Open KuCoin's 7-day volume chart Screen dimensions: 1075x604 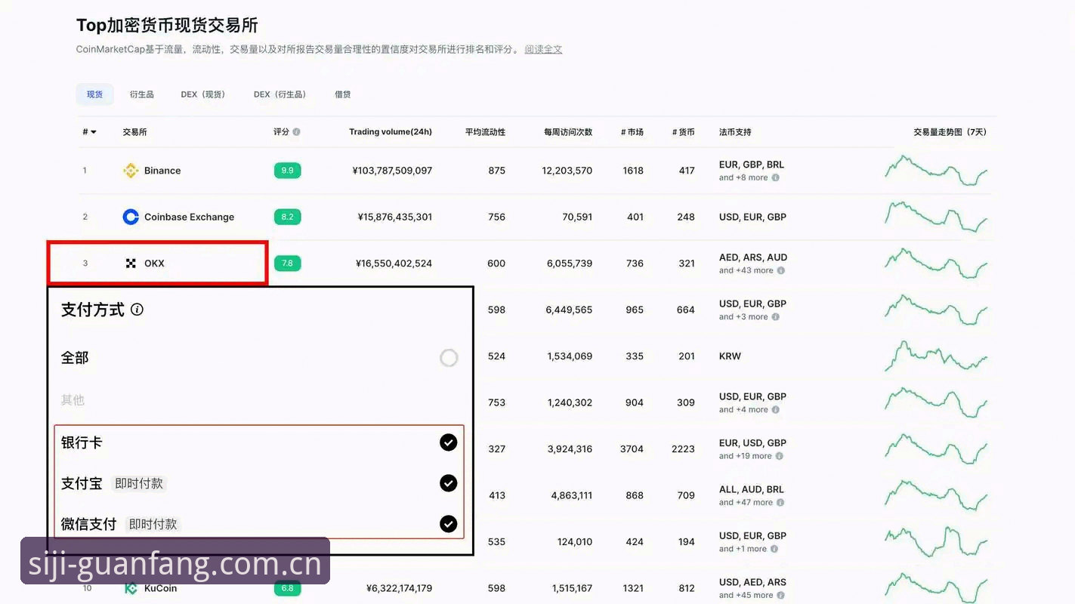[936, 588]
